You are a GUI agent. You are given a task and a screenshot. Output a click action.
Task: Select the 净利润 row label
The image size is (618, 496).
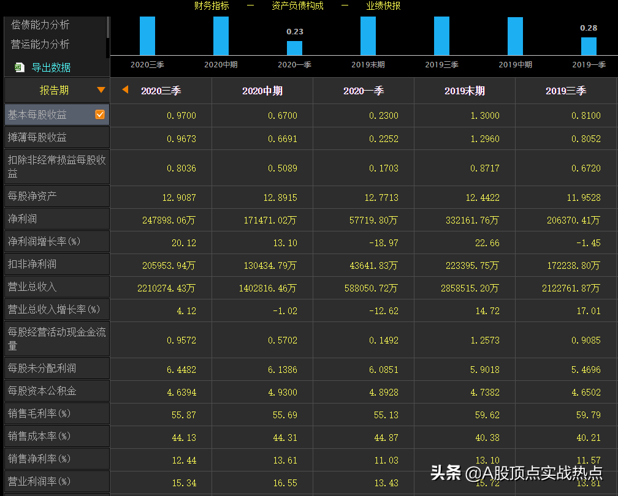(x=57, y=219)
